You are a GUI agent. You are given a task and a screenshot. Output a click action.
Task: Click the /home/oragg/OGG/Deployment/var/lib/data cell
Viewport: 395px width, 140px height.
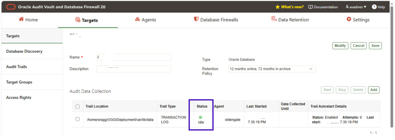click(120, 120)
